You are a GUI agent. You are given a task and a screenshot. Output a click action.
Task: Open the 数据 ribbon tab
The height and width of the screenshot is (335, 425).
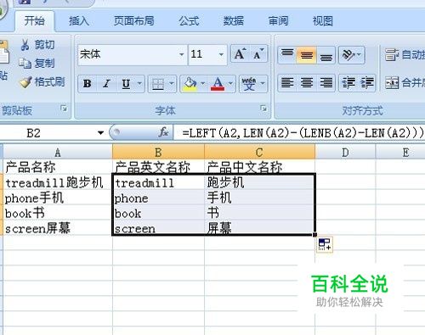[x=234, y=21]
